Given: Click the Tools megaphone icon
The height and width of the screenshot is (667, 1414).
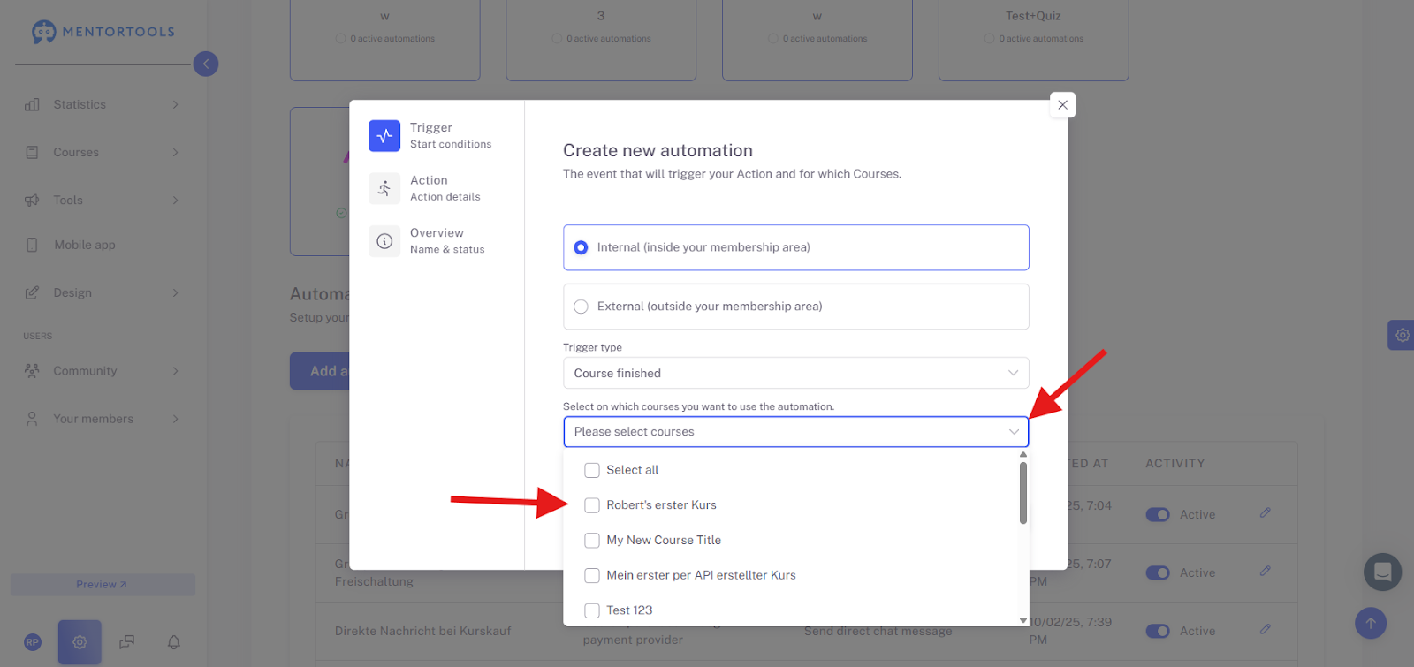Looking at the screenshot, I should 32,200.
